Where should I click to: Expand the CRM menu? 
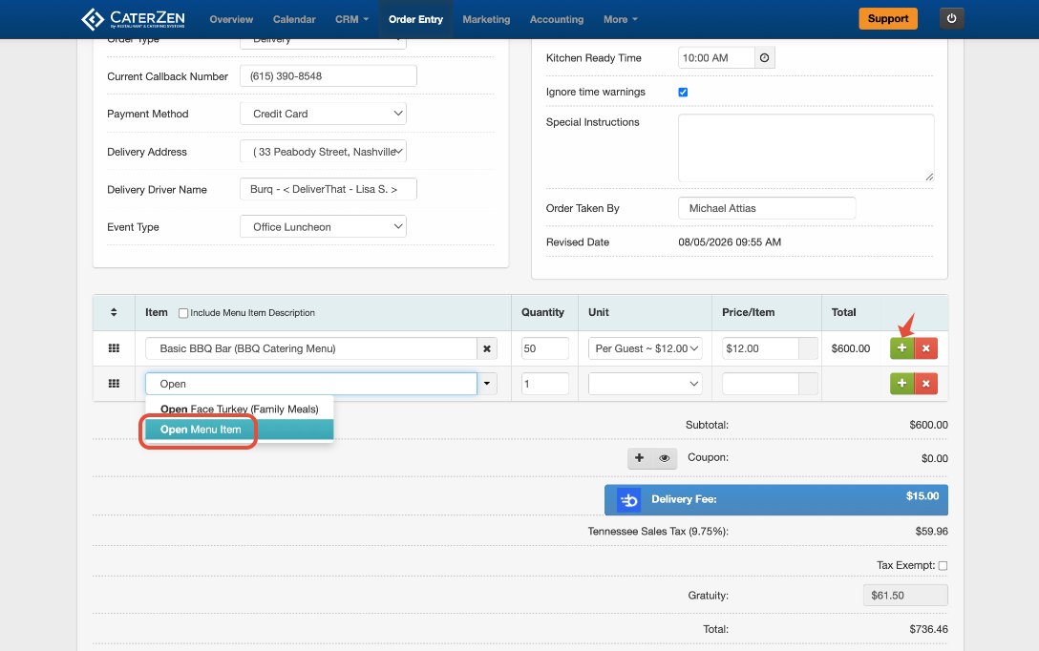(351, 19)
